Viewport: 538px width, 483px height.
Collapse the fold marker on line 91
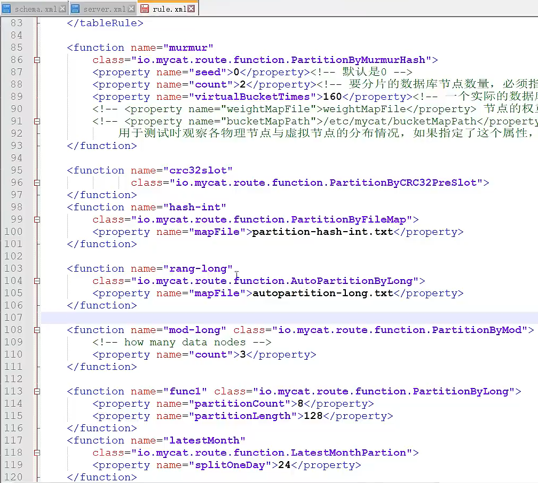37,122
